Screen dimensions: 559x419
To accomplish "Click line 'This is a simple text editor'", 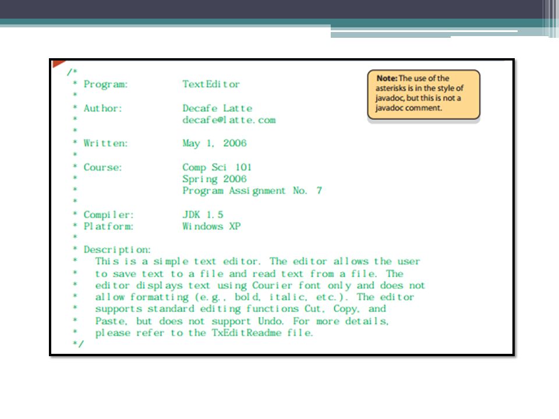I will (258, 261).
